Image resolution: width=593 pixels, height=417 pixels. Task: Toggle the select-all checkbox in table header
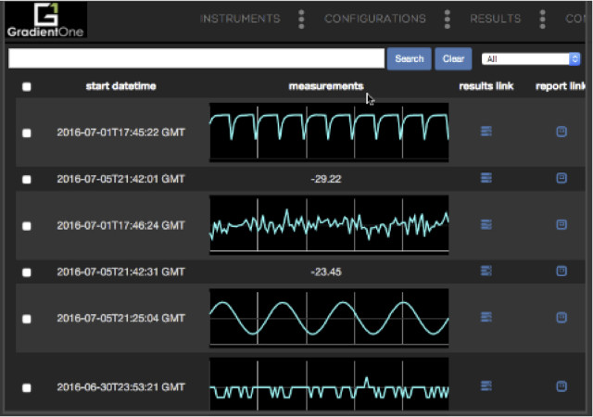point(27,87)
